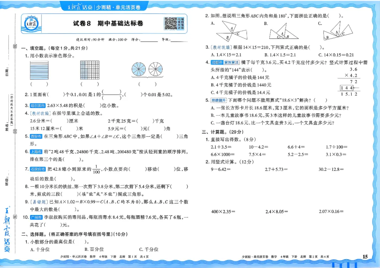The width and height of the screenshot is (380, 268).
Task: Click the QR code beside the title
Action: 170,24
